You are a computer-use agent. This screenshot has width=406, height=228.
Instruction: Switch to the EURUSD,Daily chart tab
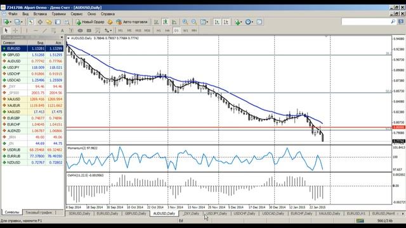107,213
